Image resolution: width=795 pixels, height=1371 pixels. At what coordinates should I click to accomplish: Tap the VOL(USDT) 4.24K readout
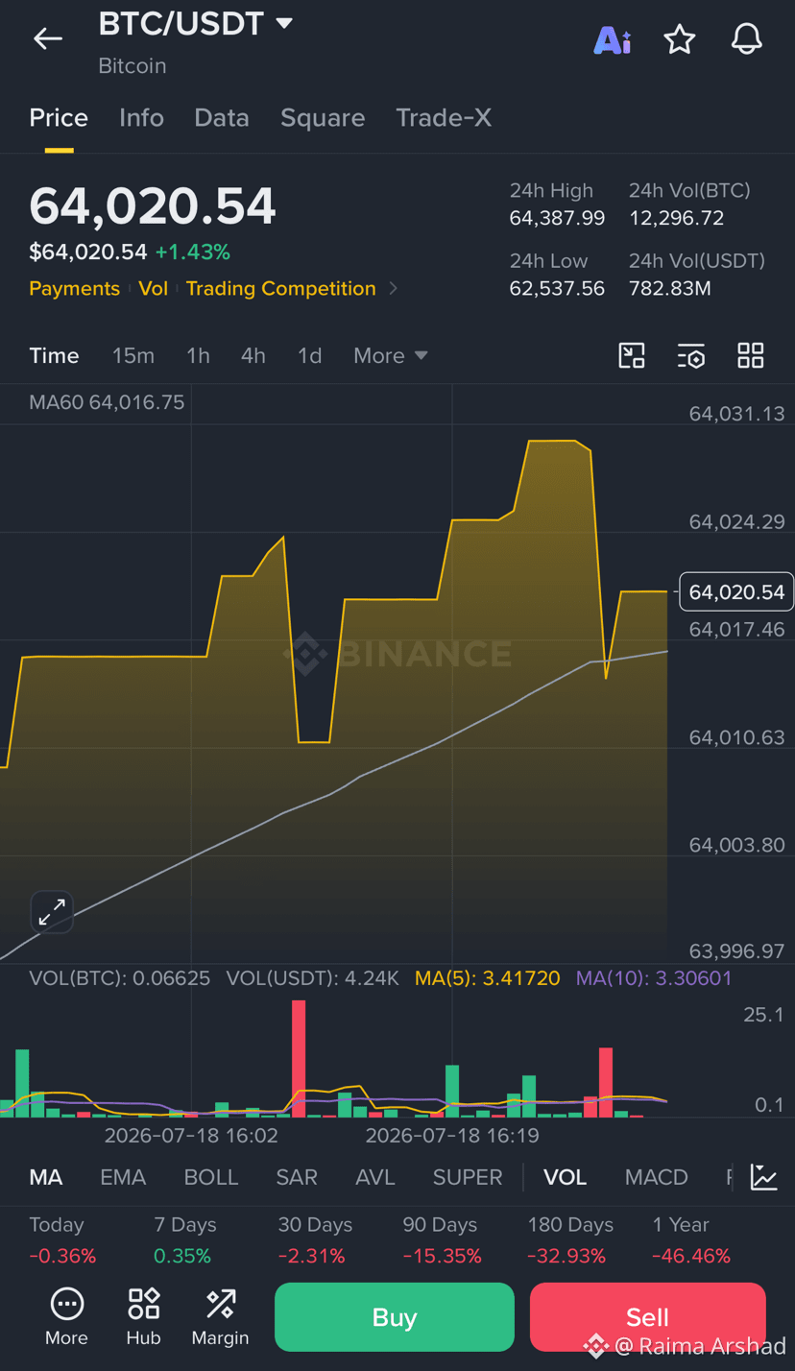coord(313,978)
